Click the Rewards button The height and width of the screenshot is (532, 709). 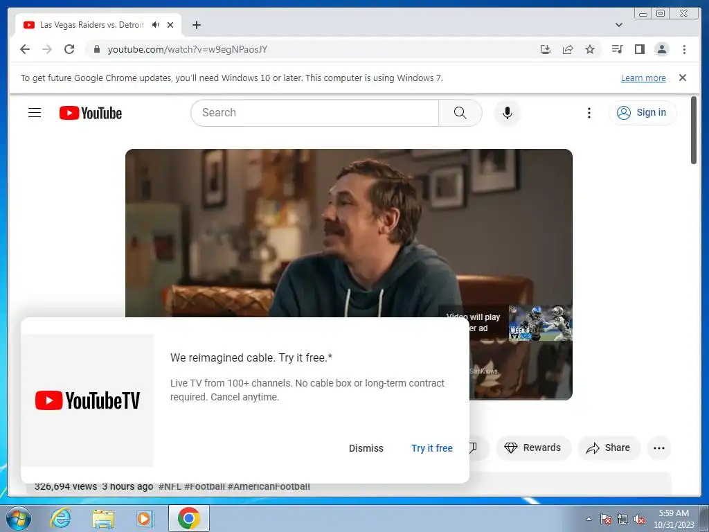click(x=533, y=448)
